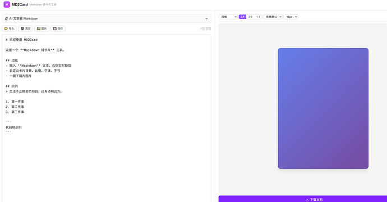Image resolution: width=387 pixels, height=202 pixels.
Task: Click the purple gradient card preview
Action: pyautogui.click(x=323, y=108)
